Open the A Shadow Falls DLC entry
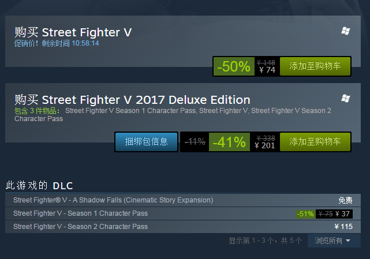This screenshot has width=370, height=259. click(x=113, y=200)
